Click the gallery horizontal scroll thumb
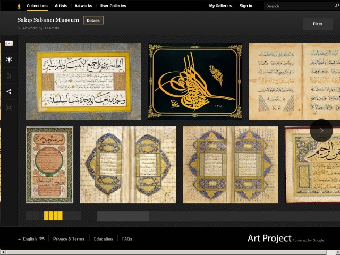The image size is (340, 255). [123, 216]
